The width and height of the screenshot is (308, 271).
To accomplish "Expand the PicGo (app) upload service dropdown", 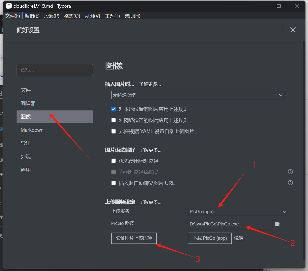I will point(238,212).
